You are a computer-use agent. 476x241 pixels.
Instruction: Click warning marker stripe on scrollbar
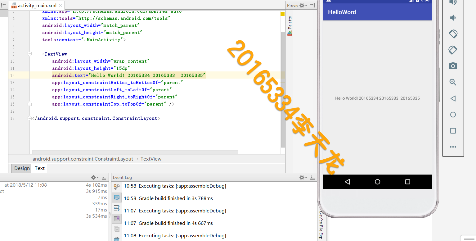282,83
